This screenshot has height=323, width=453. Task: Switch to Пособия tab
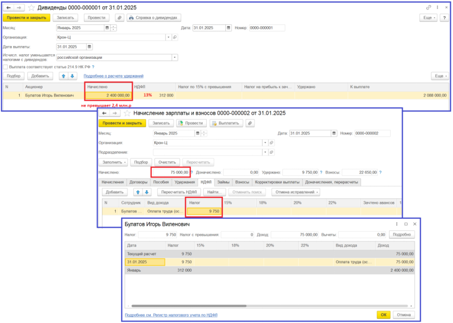click(x=161, y=182)
